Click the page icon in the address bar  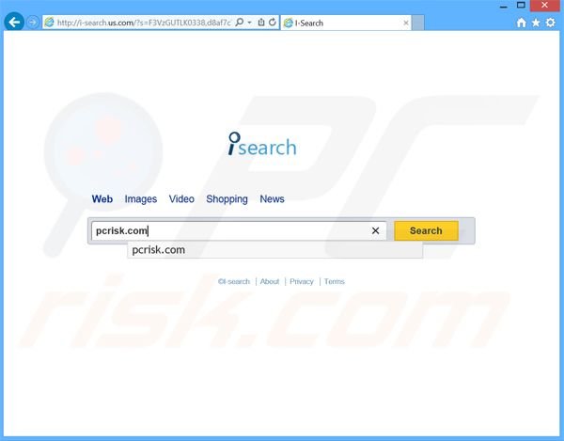pos(49,23)
